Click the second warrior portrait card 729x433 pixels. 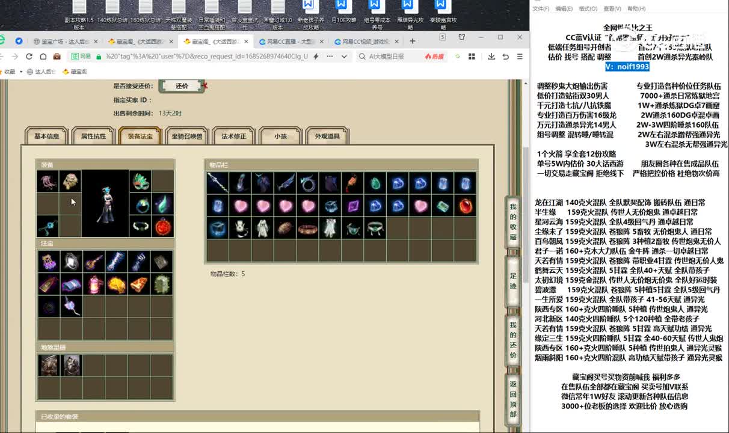coord(71,365)
